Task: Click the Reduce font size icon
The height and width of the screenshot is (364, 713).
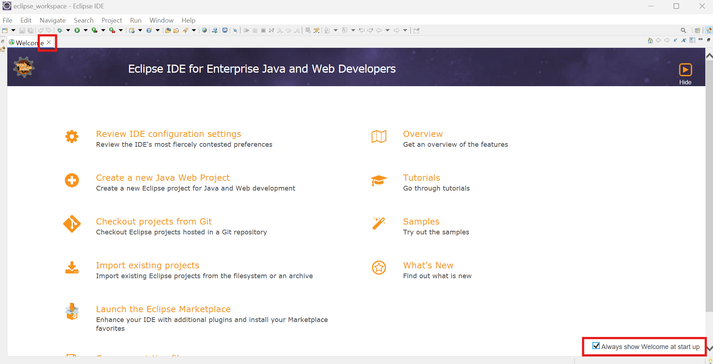Action: (675, 40)
